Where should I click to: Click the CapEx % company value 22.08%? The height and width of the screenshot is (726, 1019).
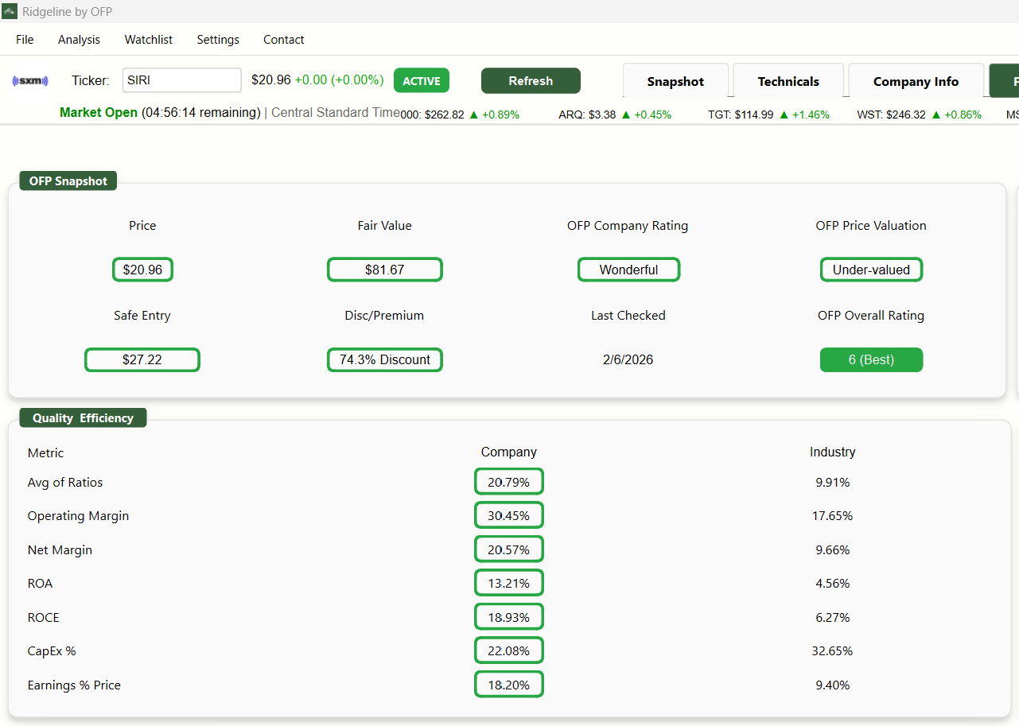(509, 650)
